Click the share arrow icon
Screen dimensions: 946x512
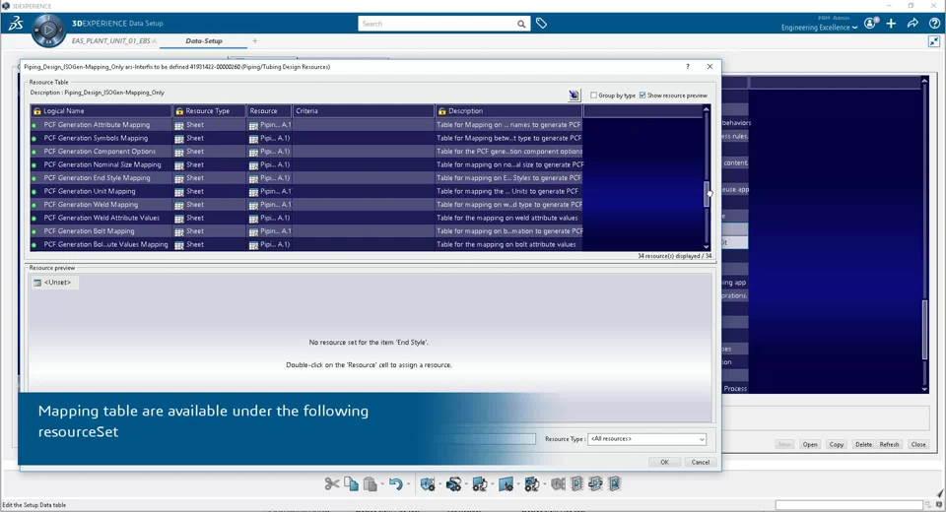point(912,24)
